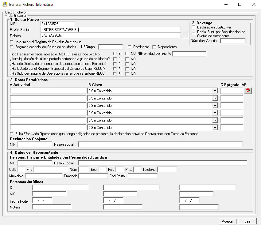Select SI for Optado por el RECC
This screenshot has height=225, width=261.
click(115, 69)
